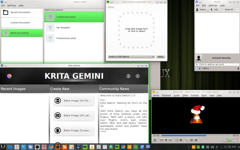Expand the Kopete Status dropdown
The image size is (240, 150).
click(202, 10)
